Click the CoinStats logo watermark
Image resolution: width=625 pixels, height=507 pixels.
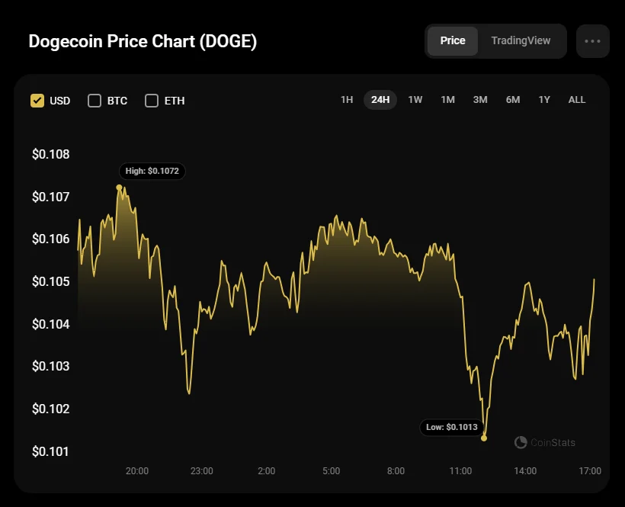click(x=545, y=442)
